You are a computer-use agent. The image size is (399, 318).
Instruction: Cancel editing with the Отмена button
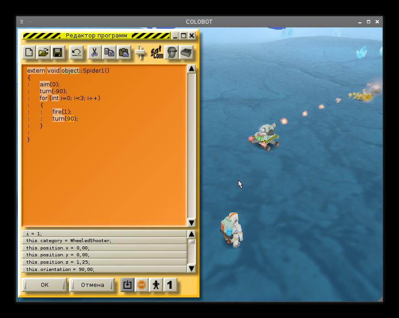point(92,285)
